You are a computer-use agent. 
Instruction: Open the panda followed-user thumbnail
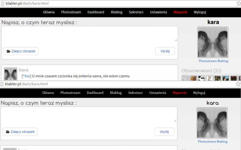click(202, 78)
